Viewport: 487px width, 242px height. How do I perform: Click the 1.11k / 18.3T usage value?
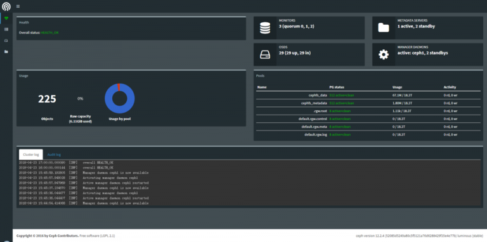tap(402, 111)
